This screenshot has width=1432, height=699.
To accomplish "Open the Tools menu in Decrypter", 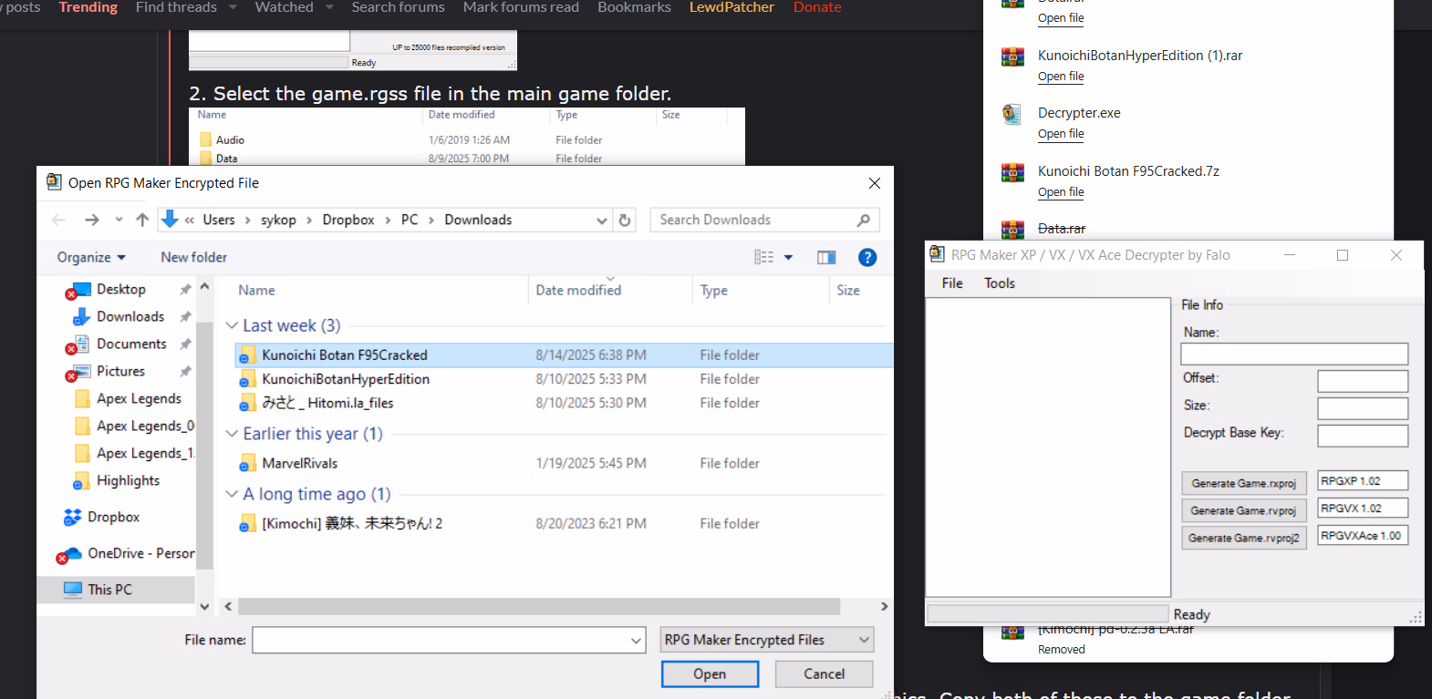I will point(999,283).
